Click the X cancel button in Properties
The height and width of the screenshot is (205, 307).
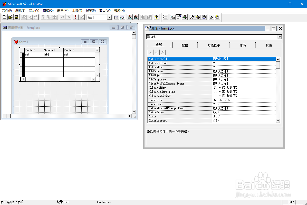(x=150, y=52)
